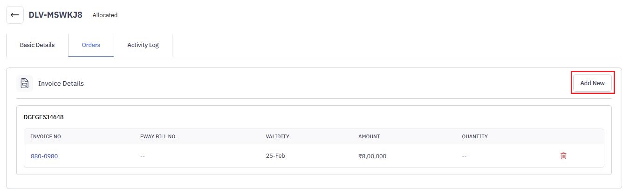The width and height of the screenshot is (623, 189).
Task: Select the order number DGFGF534648
Action: pyautogui.click(x=43, y=117)
